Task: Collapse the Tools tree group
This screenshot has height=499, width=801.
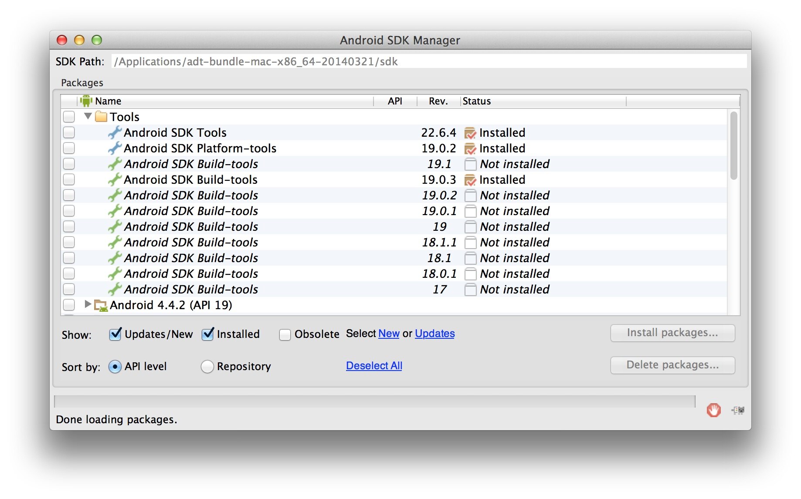Action: point(88,116)
